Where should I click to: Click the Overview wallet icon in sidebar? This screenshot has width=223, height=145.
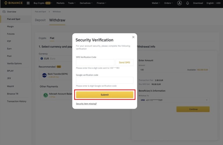coord(4,12)
